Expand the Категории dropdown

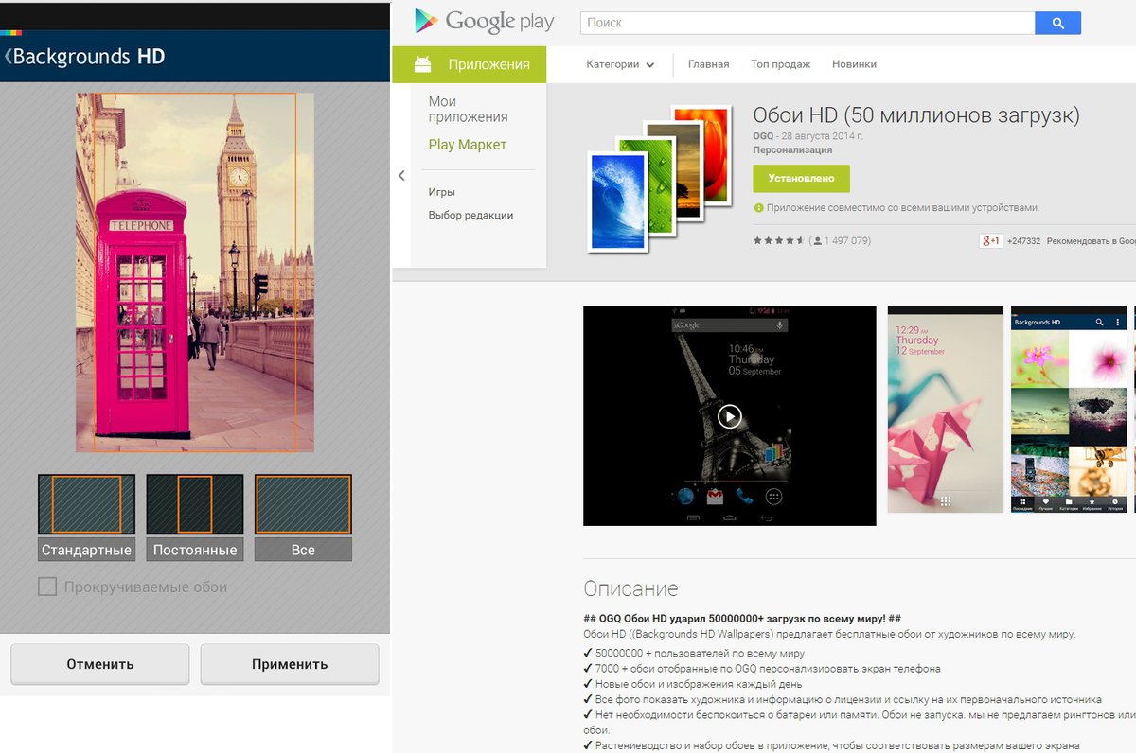pyautogui.click(x=620, y=64)
